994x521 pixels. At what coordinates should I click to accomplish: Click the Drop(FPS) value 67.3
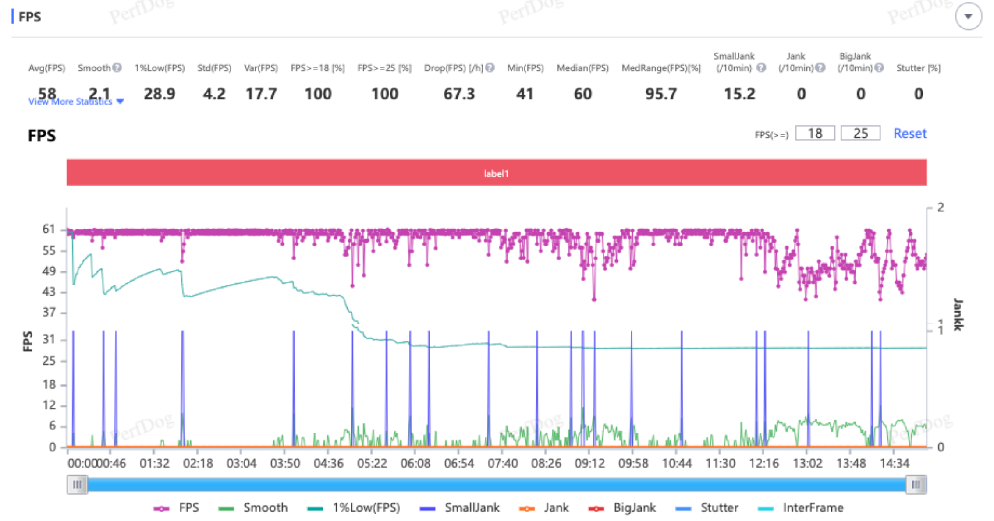point(459,94)
